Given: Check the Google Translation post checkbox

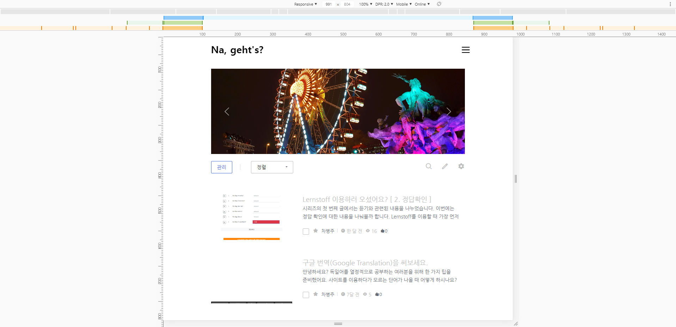Looking at the screenshot, I should [306, 295].
